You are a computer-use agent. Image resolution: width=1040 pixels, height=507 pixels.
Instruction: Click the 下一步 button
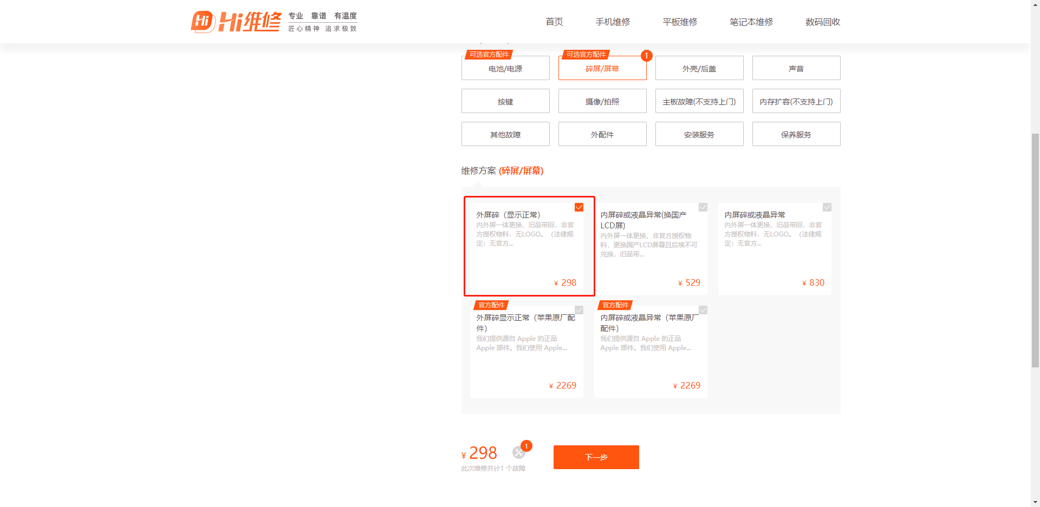596,457
